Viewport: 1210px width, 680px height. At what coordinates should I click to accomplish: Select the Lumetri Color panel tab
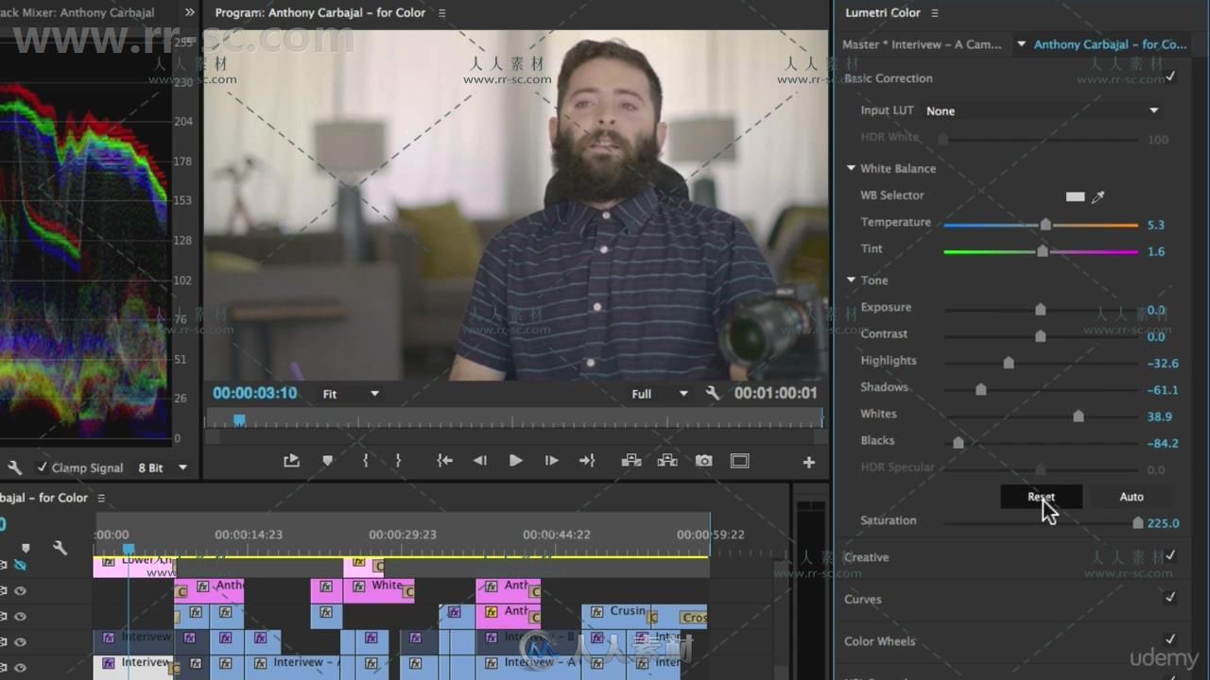(882, 13)
